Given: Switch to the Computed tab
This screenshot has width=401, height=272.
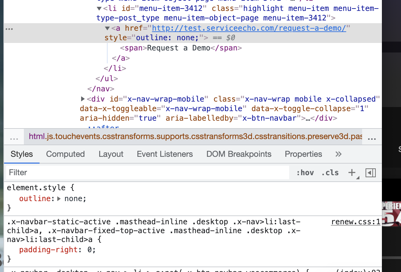Looking at the screenshot, I should pyautogui.click(x=65, y=154).
